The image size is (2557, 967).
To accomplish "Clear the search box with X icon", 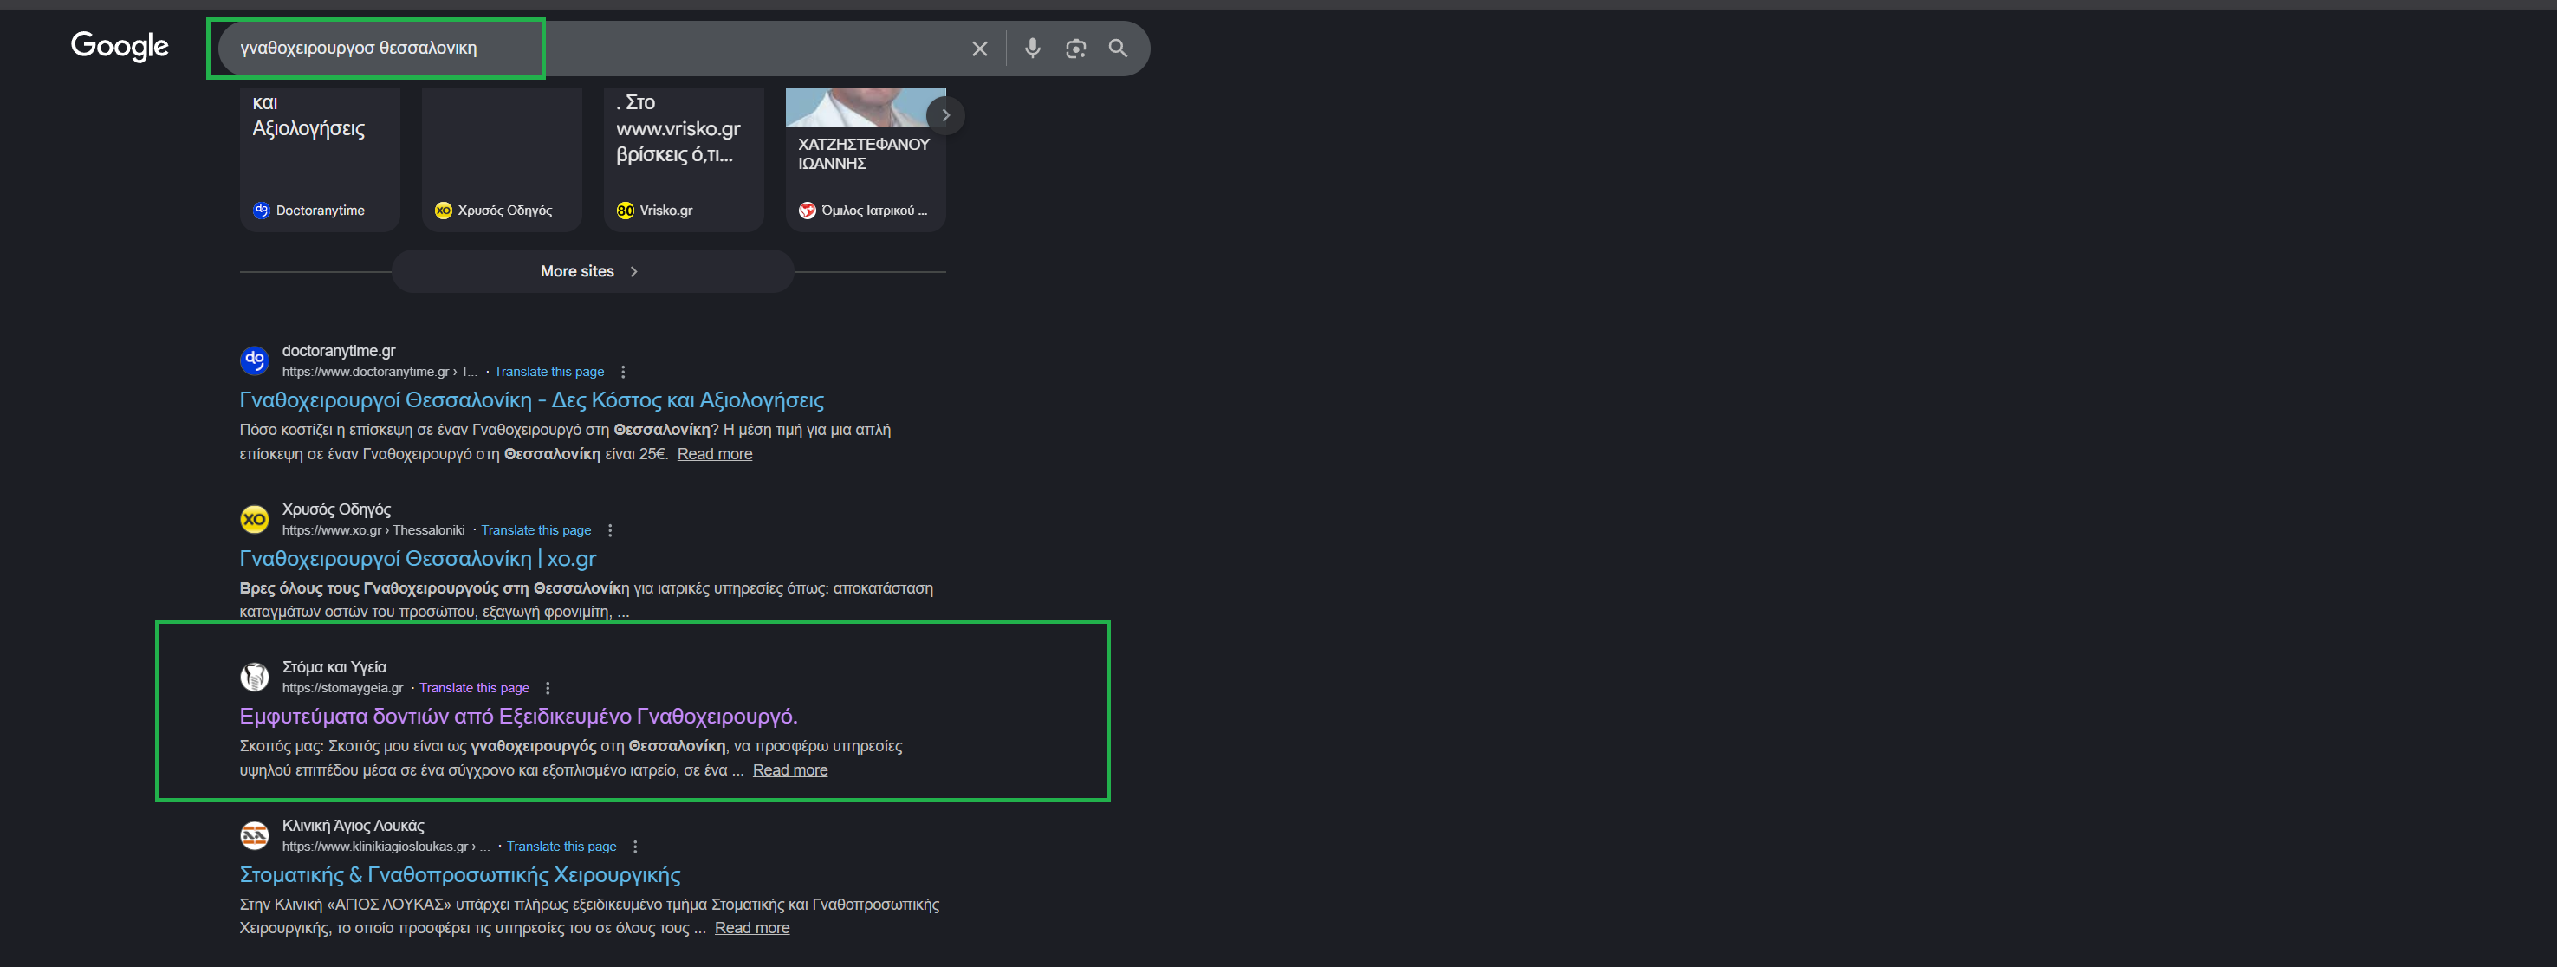I will pos(979,49).
